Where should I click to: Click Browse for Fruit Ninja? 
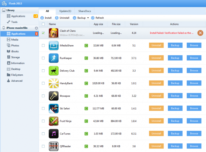194,121
